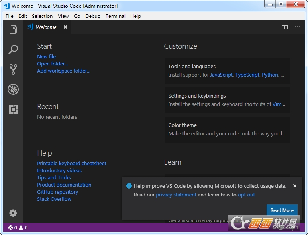Open the Stack Overflow link
Image resolution: width=308 pixels, height=235 pixels.
click(x=54, y=199)
